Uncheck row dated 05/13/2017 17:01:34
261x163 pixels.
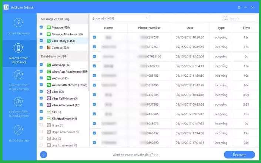pyautogui.click(x=94, y=143)
